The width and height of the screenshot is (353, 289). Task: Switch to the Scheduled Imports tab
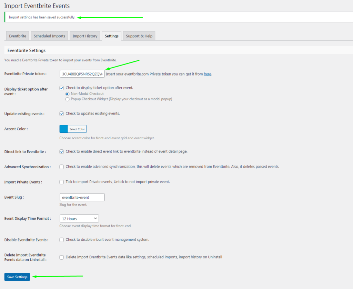pyautogui.click(x=49, y=36)
